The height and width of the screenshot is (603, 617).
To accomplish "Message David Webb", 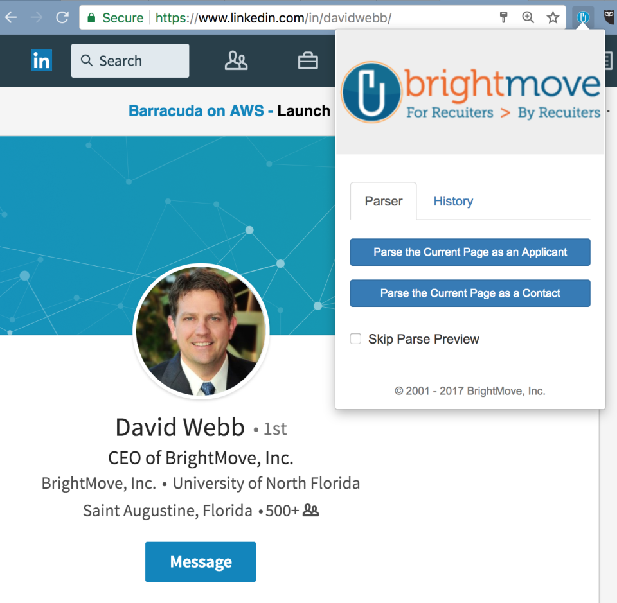I will click(200, 561).
